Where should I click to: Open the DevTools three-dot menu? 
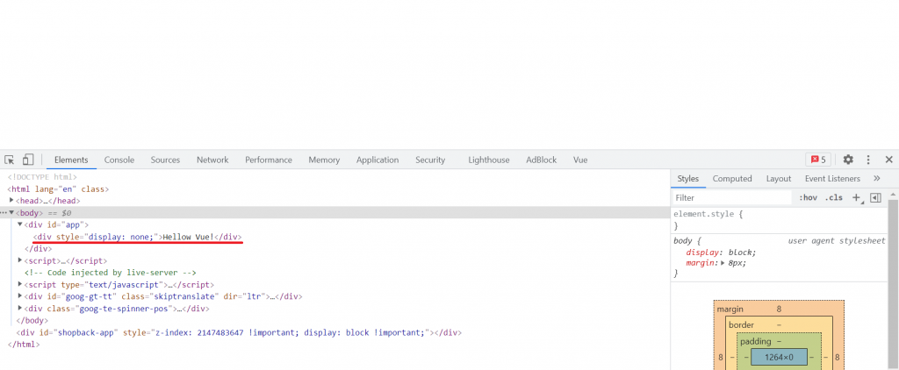(x=868, y=160)
